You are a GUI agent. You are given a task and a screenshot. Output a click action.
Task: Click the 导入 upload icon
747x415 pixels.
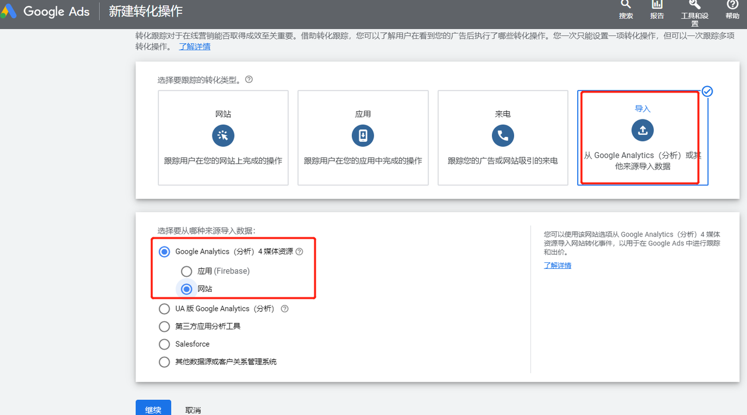643,131
